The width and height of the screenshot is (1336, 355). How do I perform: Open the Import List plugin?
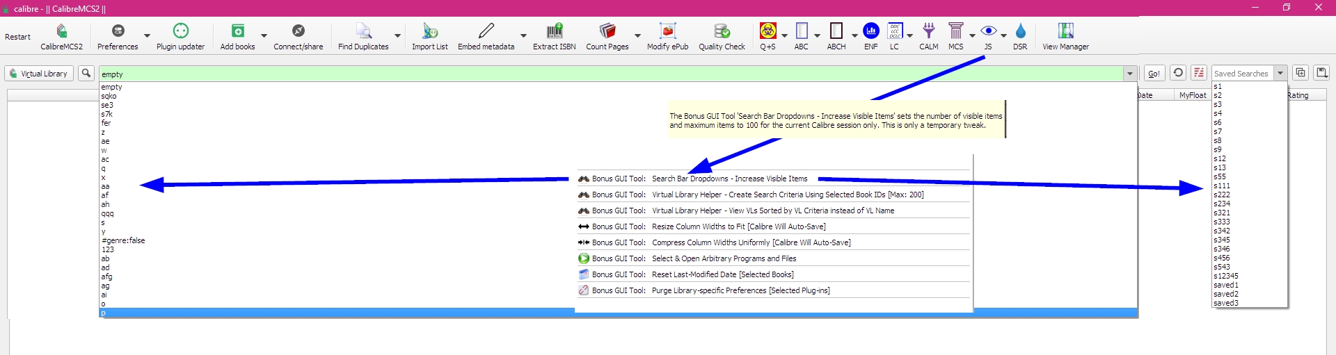(x=430, y=31)
